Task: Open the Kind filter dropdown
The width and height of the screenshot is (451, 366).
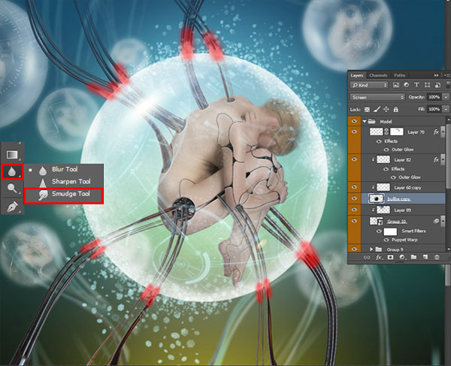Action: point(370,85)
